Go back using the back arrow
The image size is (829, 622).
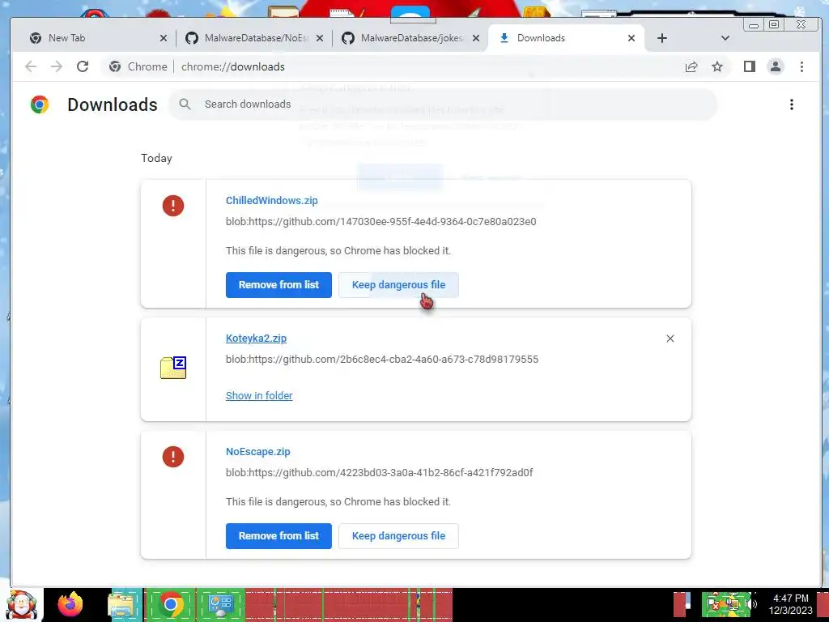[31, 66]
